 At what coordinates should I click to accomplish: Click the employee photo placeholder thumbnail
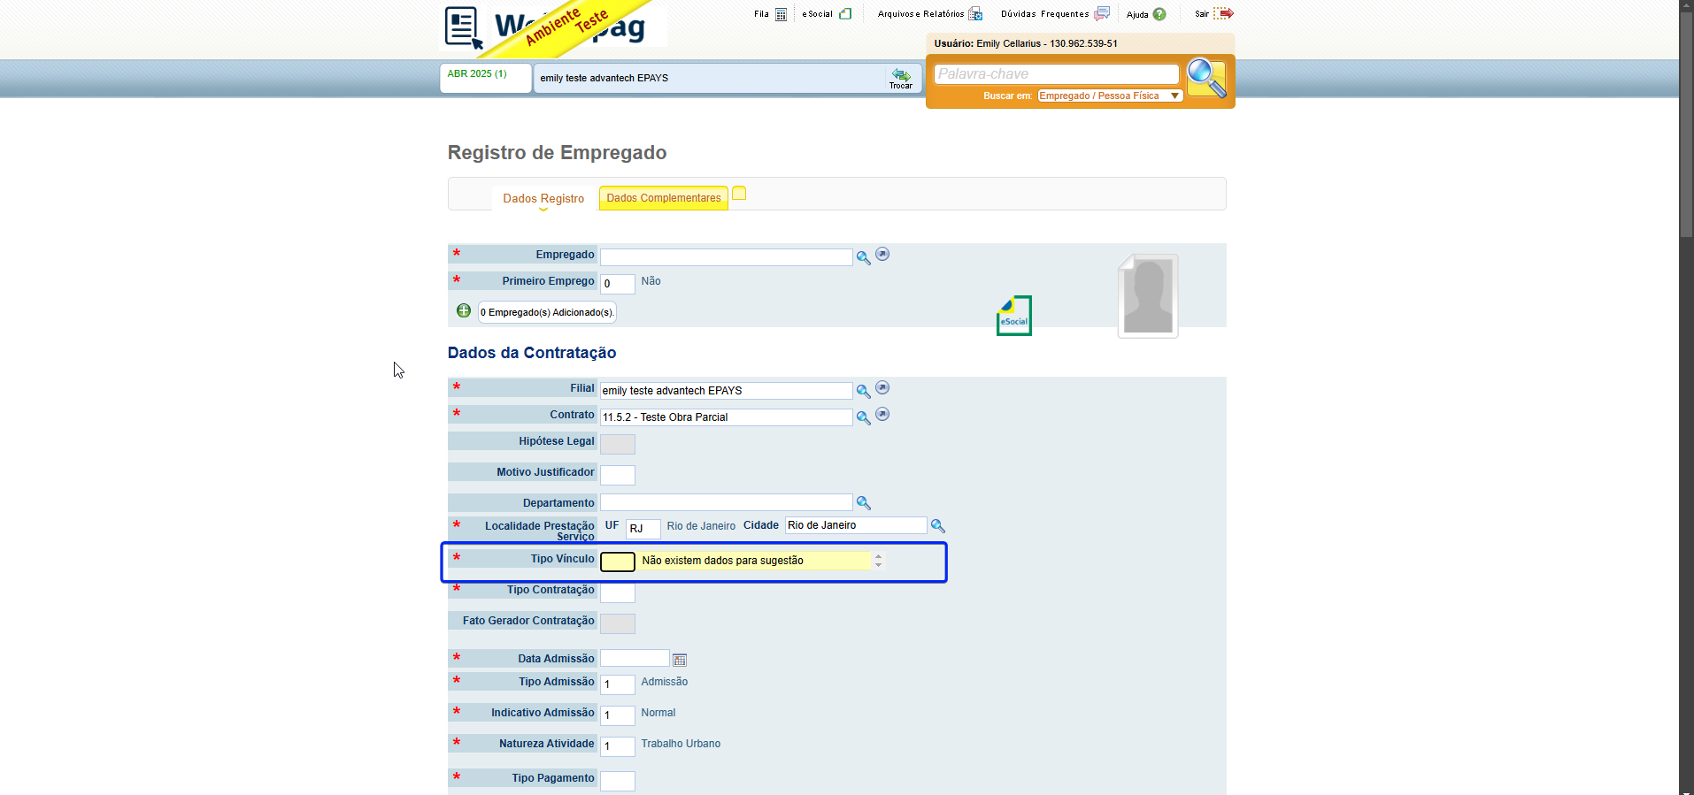1148,296
